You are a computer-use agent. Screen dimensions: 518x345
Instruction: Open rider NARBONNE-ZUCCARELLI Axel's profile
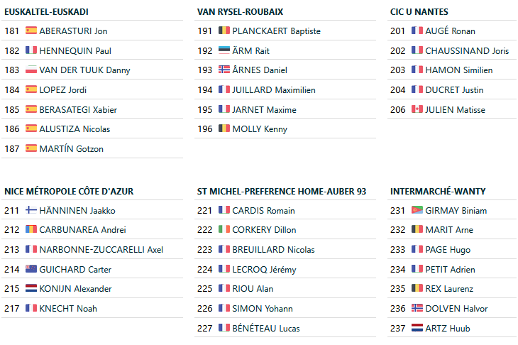101,250
